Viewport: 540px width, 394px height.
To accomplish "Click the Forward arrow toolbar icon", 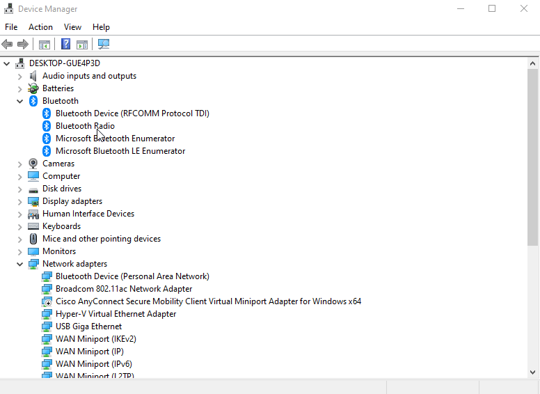I will point(23,44).
